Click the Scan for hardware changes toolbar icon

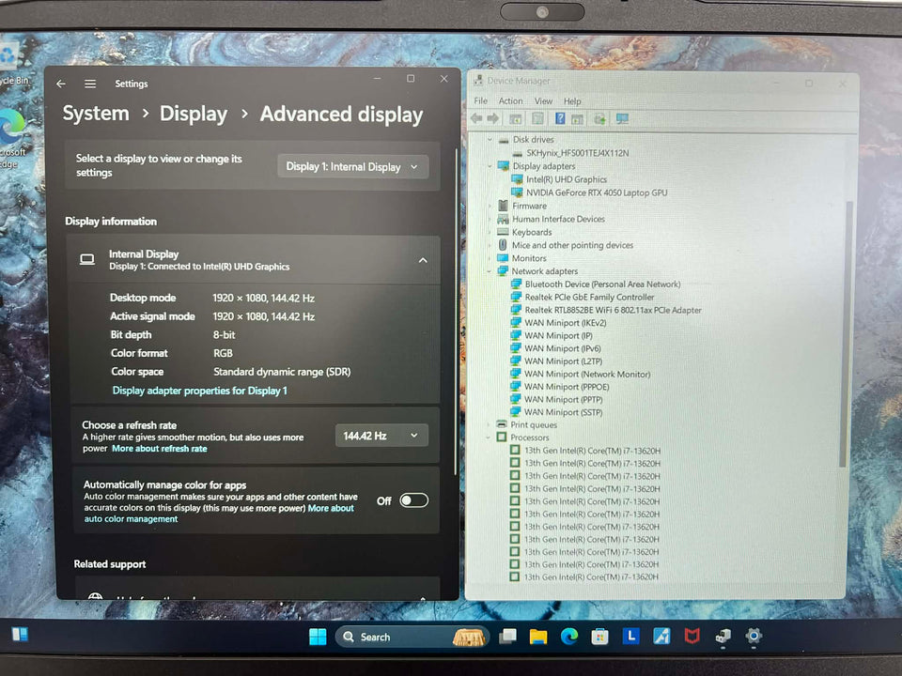tap(599, 118)
